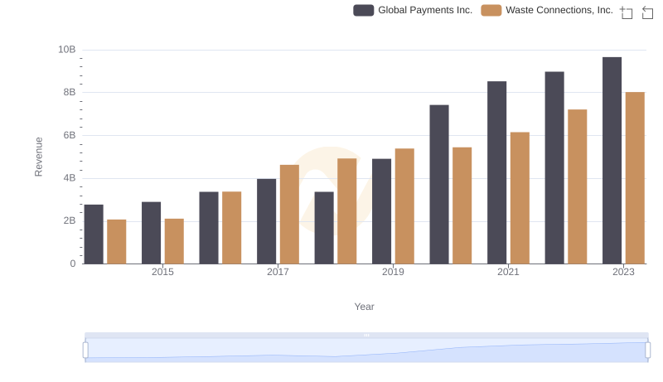Viewport: 663px width, 382px height.
Task: Click the Global Payments 2017 bar
Action: pos(266,221)
